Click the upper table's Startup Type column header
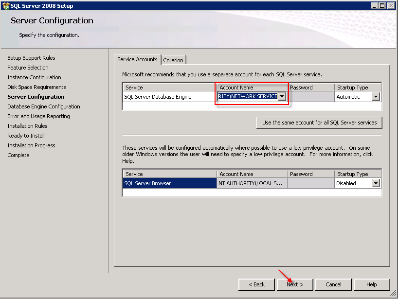The height and width of the screenshot is (299, 398). coord(358,88)
